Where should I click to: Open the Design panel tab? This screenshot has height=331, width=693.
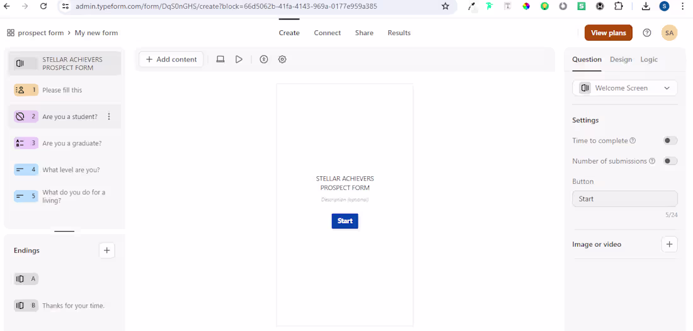click(621, 60)
